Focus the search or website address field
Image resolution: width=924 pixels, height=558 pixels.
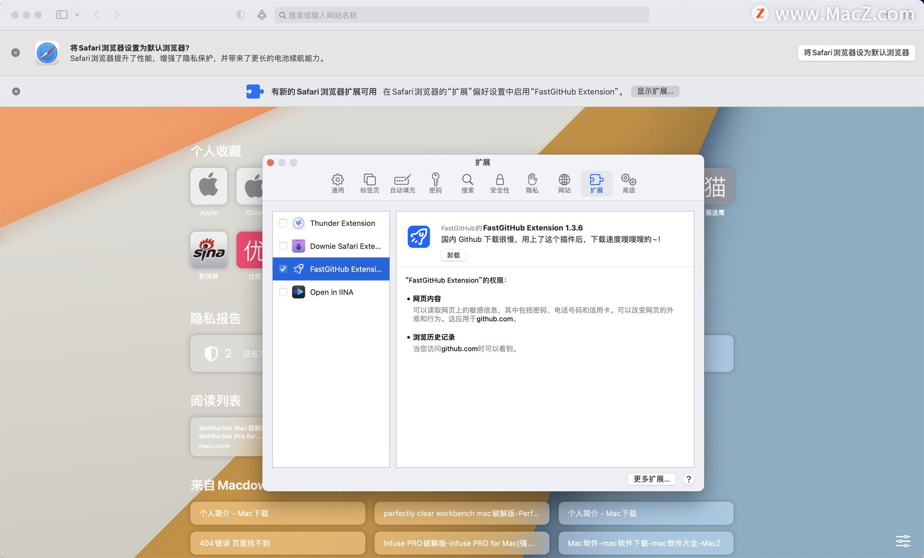coord(462,15)
